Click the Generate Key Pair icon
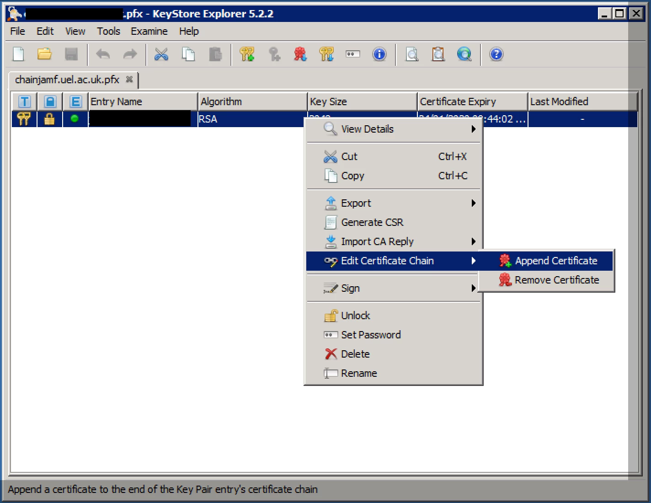651x503 pixels. 247,54
